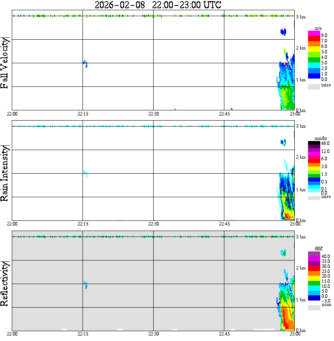Click the -5.0 value in the dBZ legend

click(x=326, y=301)
